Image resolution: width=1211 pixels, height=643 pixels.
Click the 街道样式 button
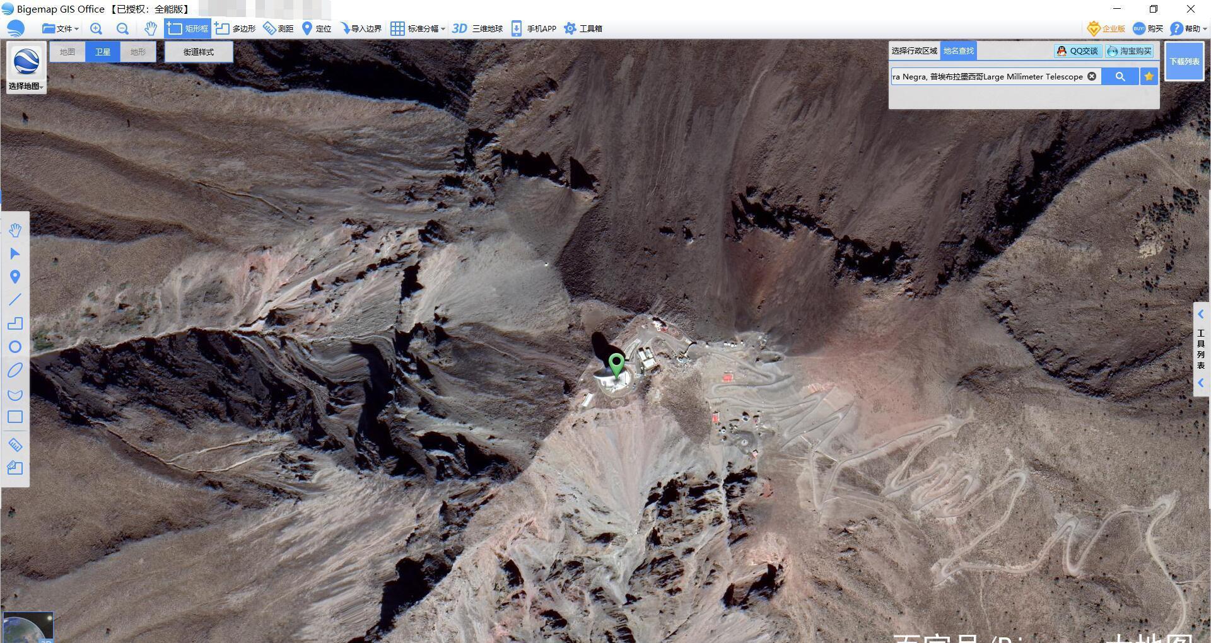point(199,52)
